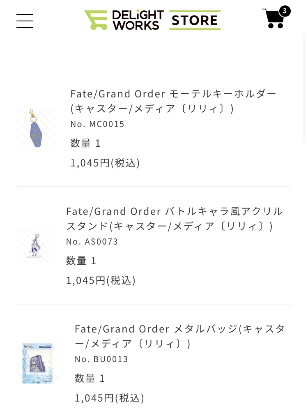Click the green Delight Works cart logo
This screenshot has width=308, height=418.
tap(96, 20)
